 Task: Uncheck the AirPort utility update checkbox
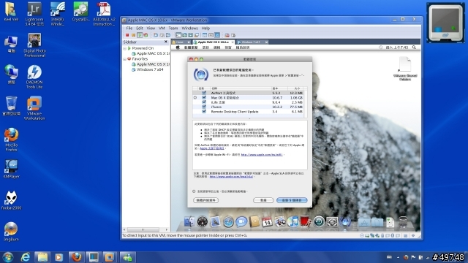pyautogui.click(x=204, y=93)
